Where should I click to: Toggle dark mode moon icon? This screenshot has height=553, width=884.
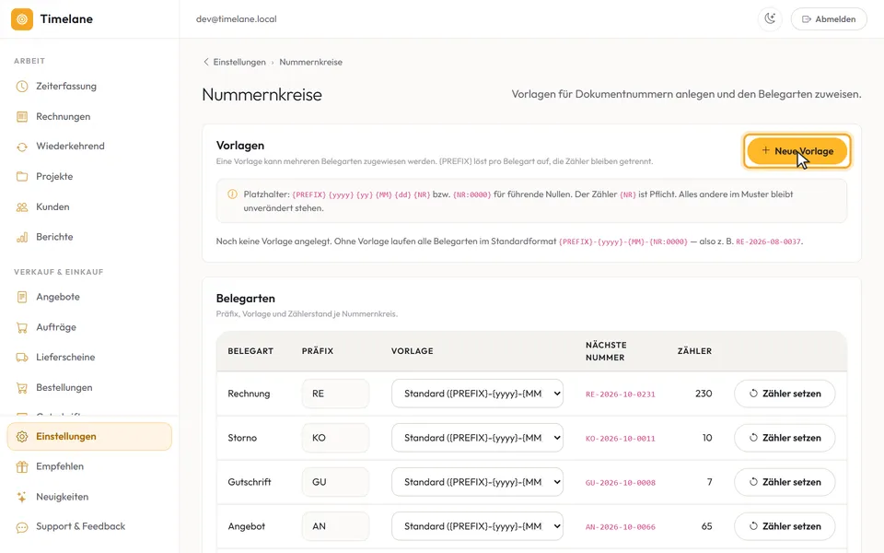pyautogui.click(x=770, y=18)
